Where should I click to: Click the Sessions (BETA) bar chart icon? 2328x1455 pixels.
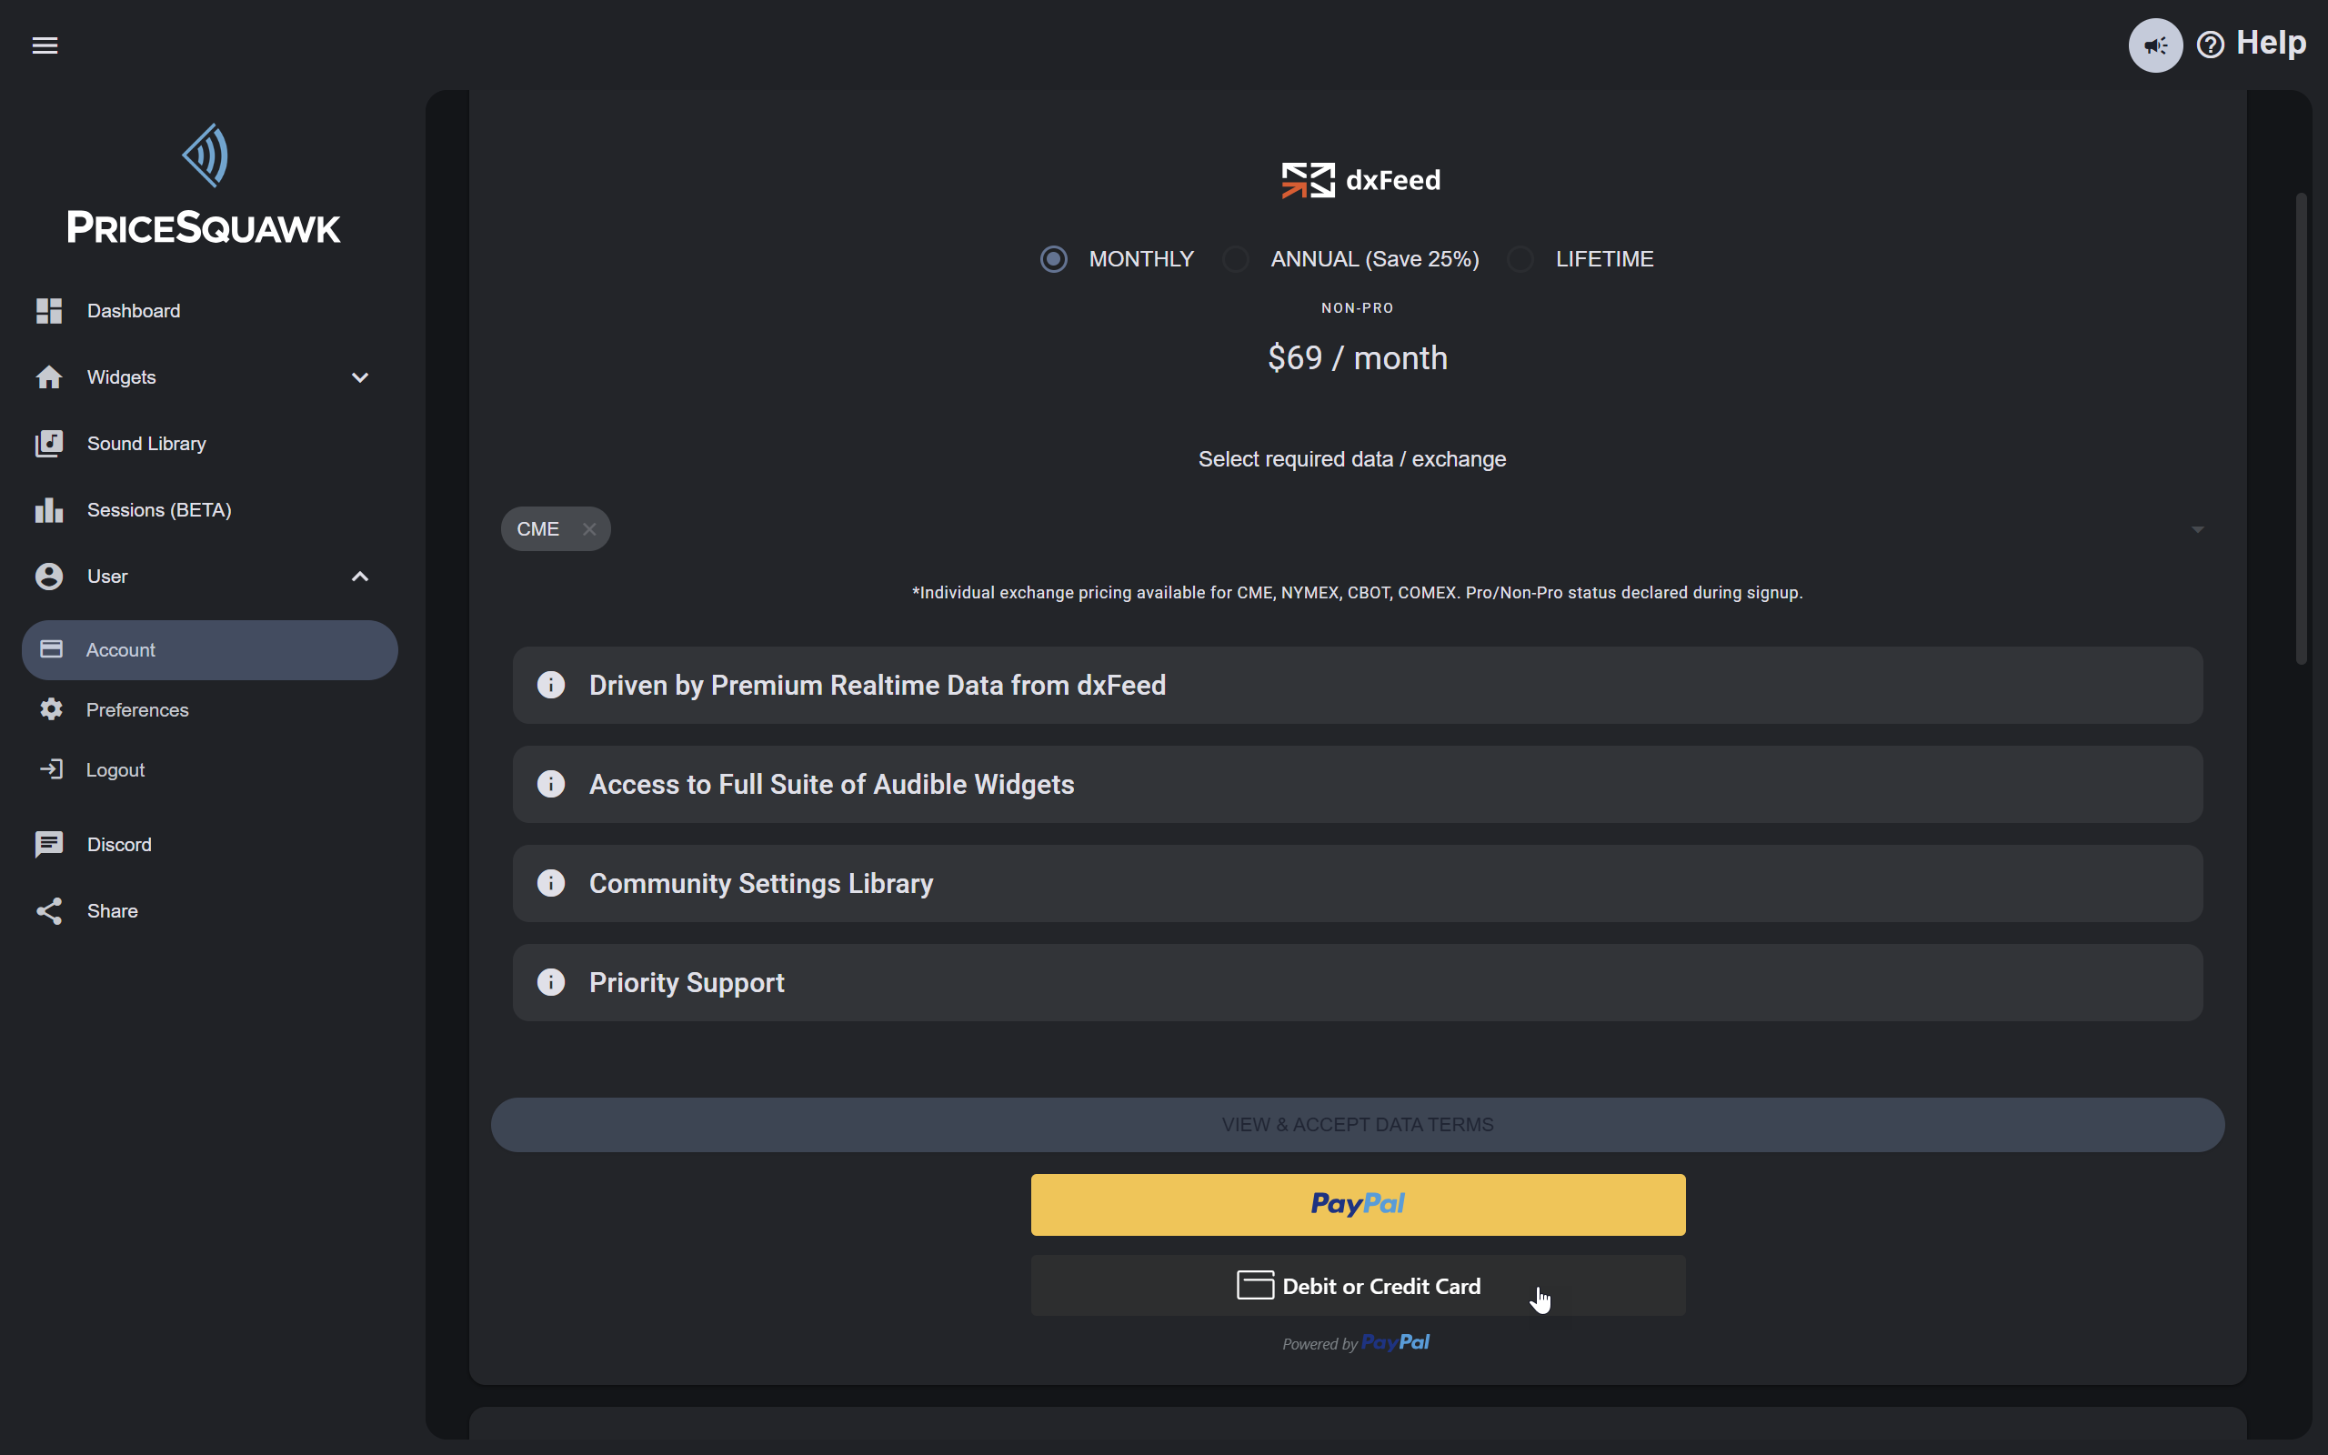49,510
